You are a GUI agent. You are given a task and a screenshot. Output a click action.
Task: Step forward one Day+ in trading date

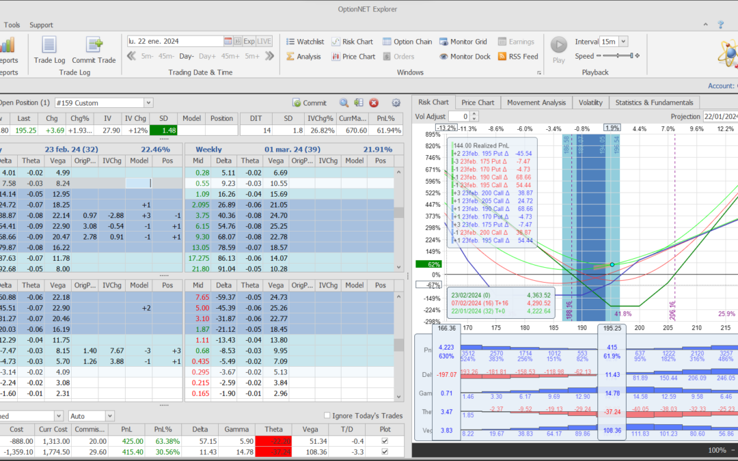[207, 57]
